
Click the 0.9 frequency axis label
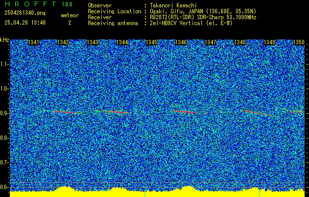4,113
